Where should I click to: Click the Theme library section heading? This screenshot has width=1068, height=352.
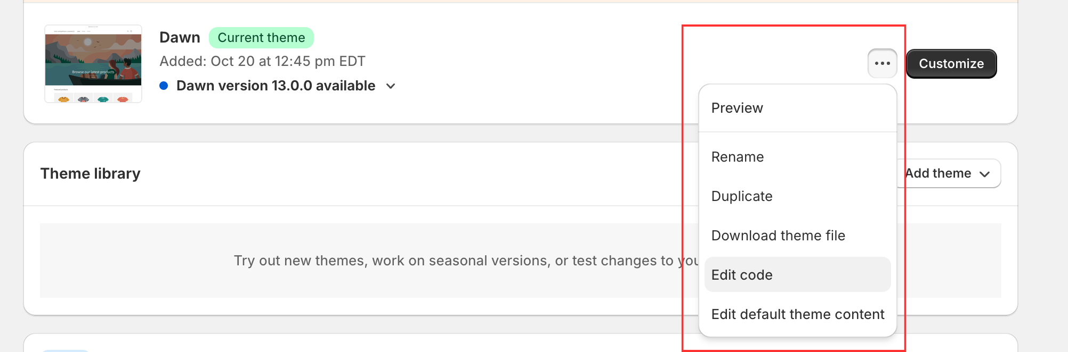point(90,173)
